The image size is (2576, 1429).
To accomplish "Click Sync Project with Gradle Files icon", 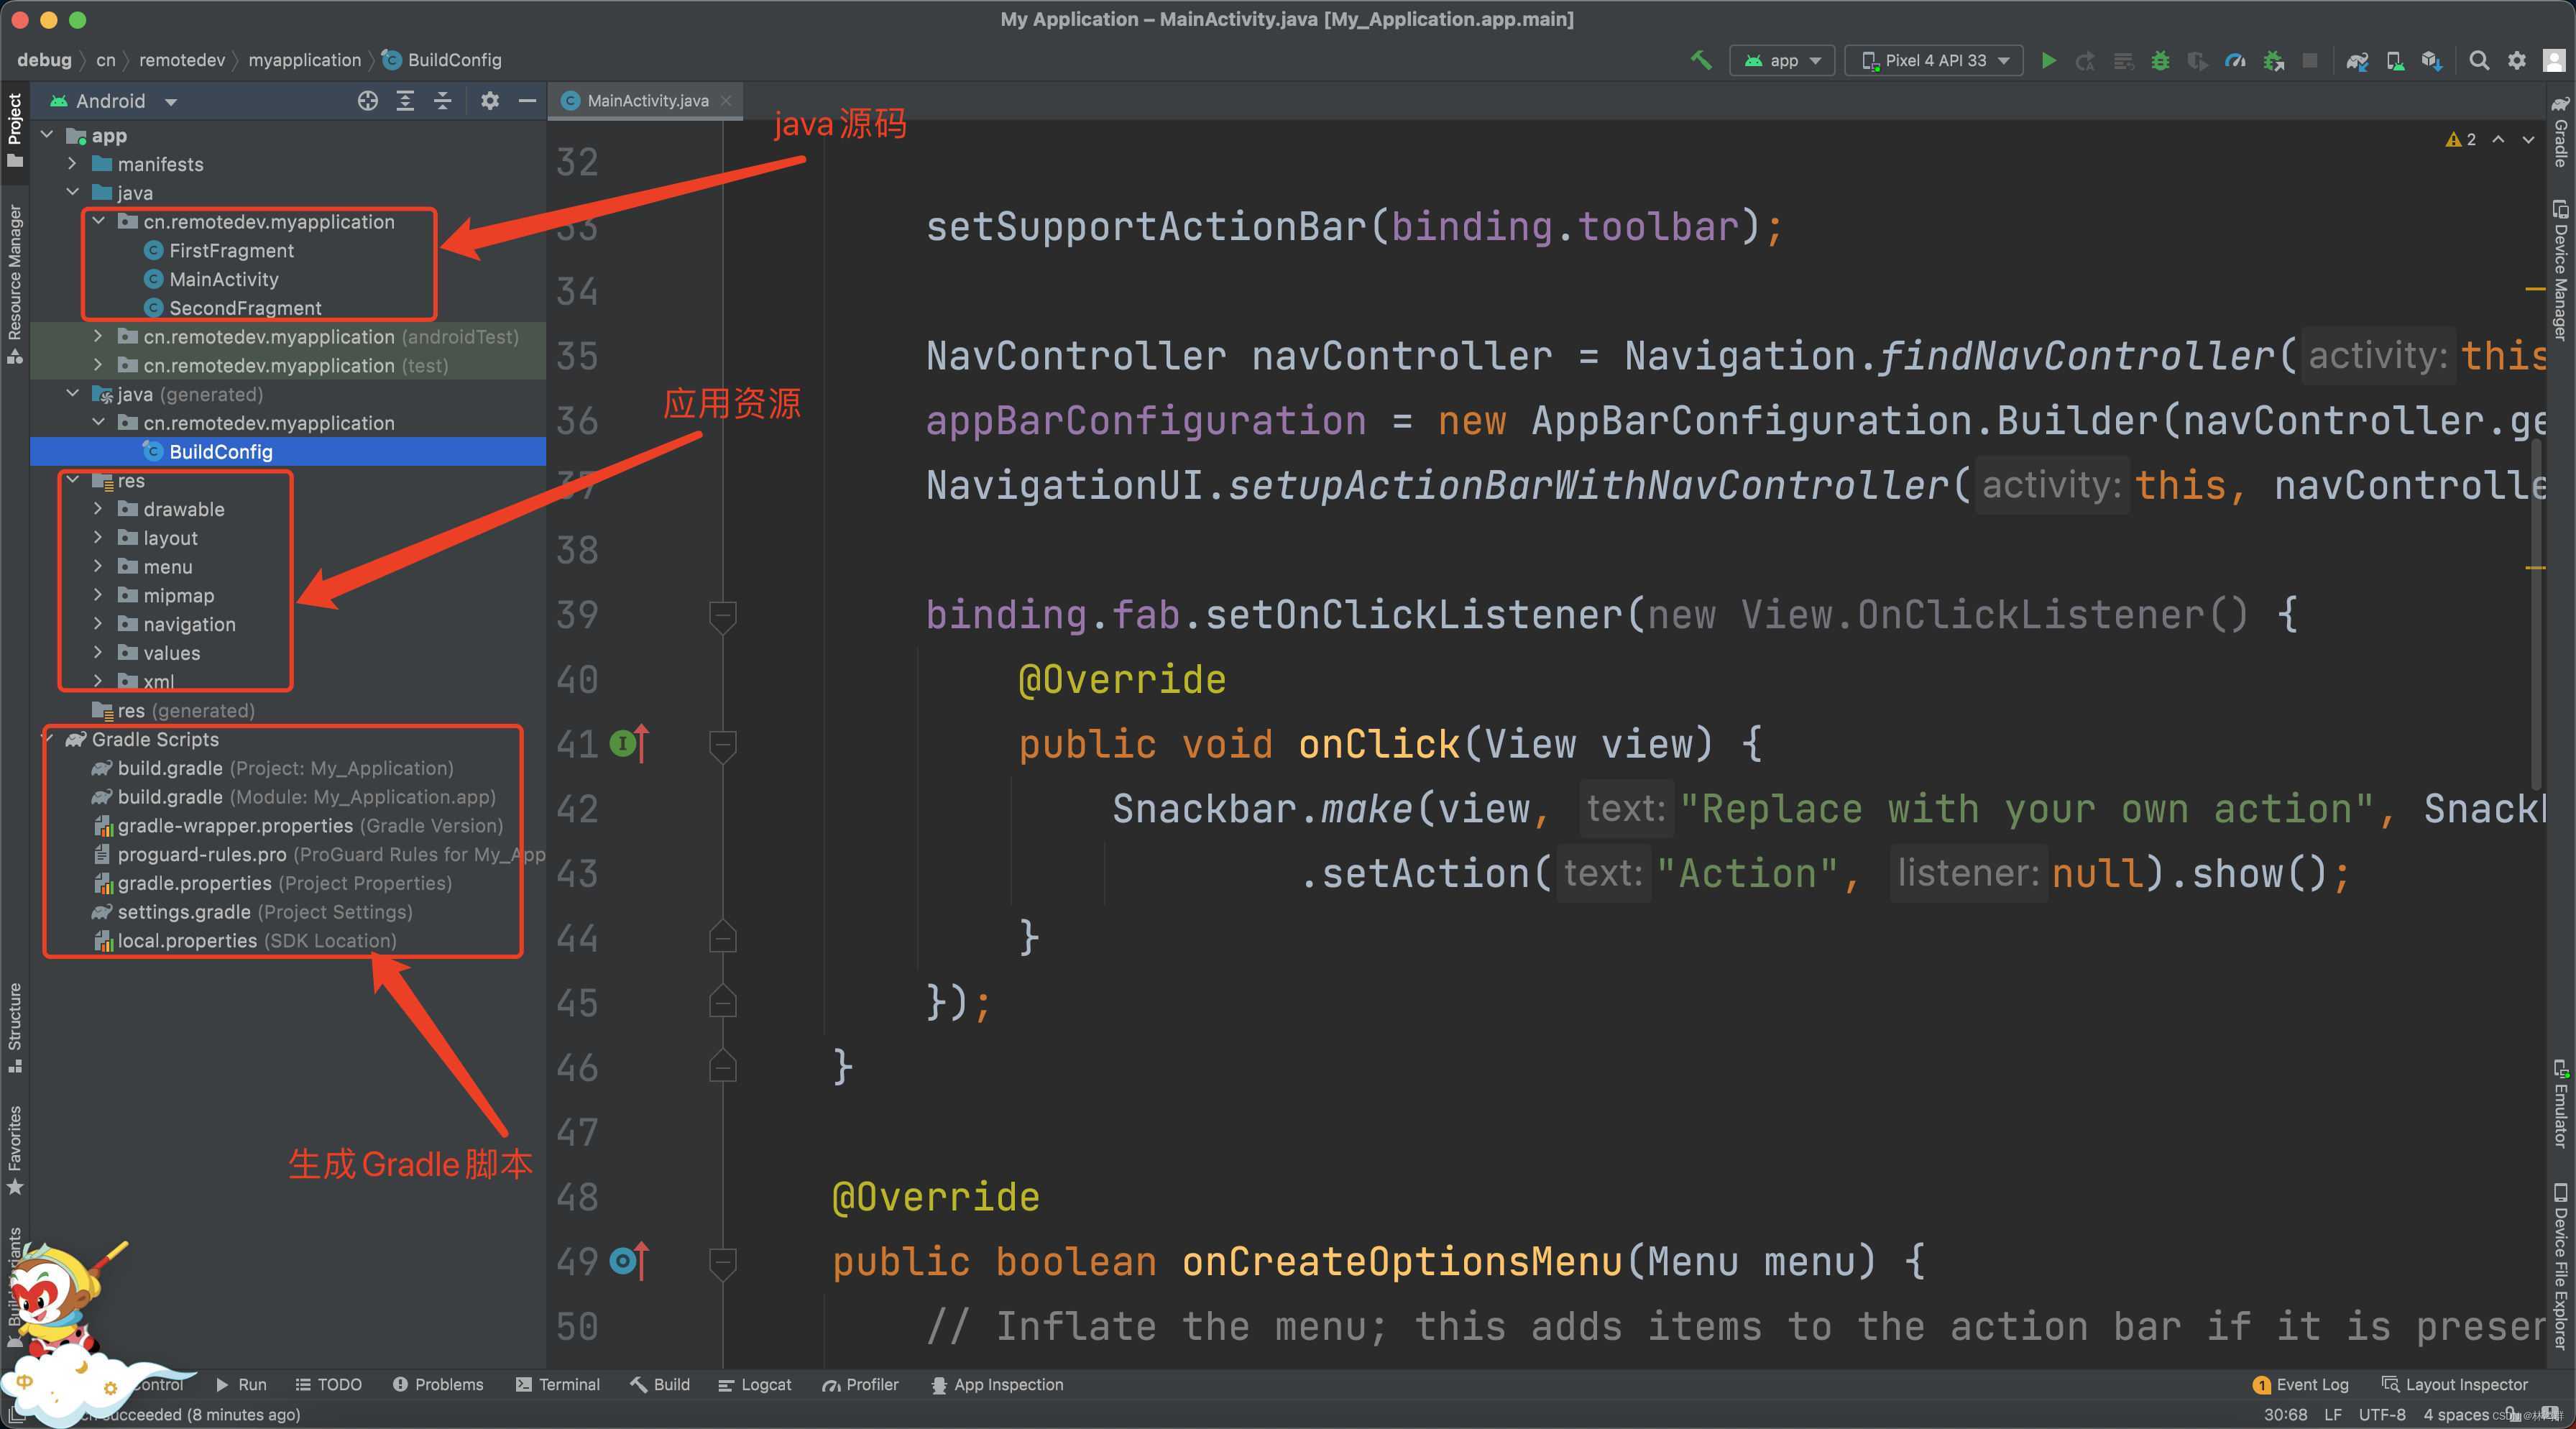I will pyautogui.click(x=2357, y=61).
